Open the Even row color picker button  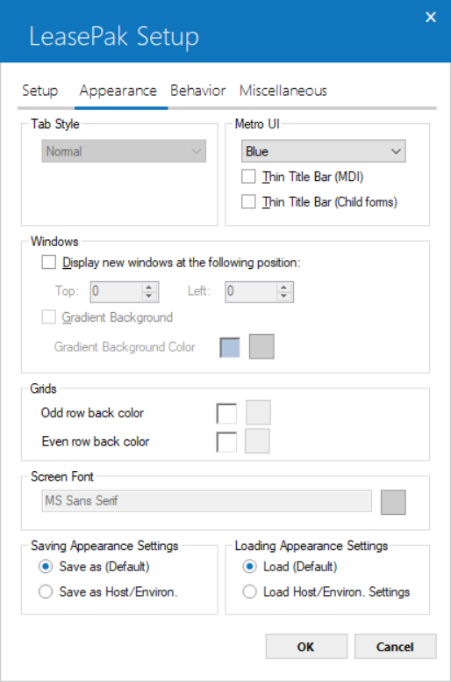tap(257, 441)
